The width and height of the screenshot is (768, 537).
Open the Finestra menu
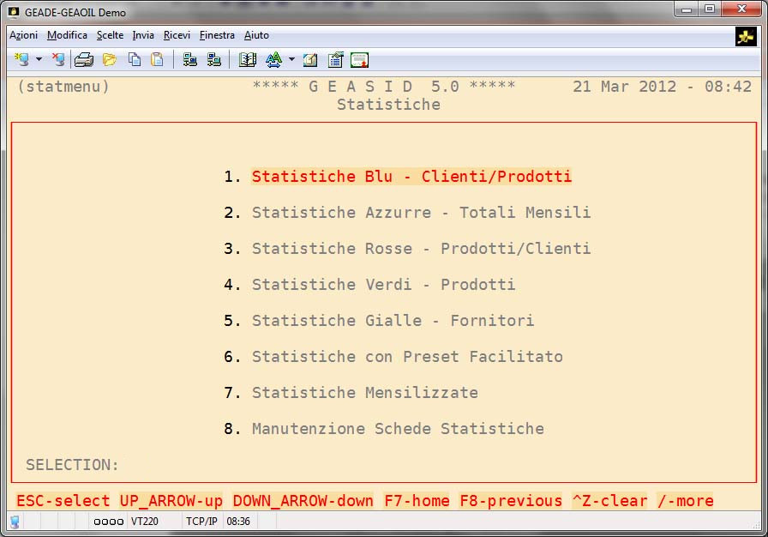[x=217, y=35]
